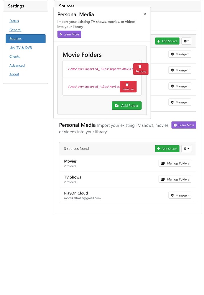Open the Advanced settings section
This screenshot has width=204, height=295.
pyautogui.click(x=17, y=65)
